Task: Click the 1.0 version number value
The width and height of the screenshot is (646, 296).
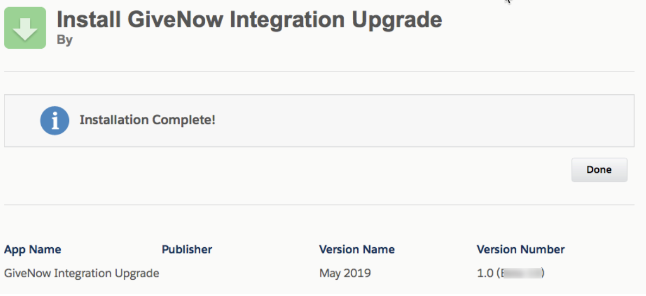Action: pos(485,273)
